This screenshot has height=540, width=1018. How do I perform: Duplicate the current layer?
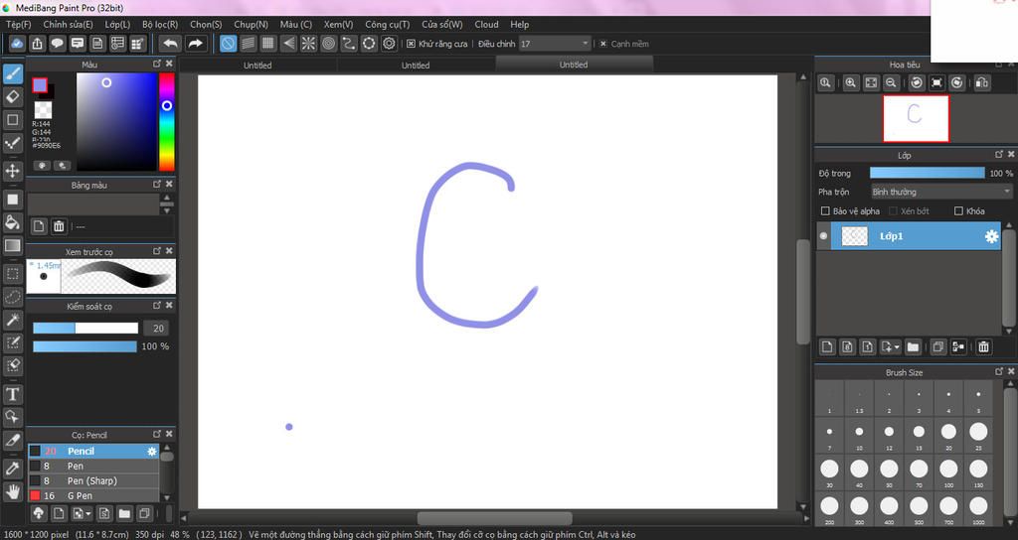pos(938,346)
